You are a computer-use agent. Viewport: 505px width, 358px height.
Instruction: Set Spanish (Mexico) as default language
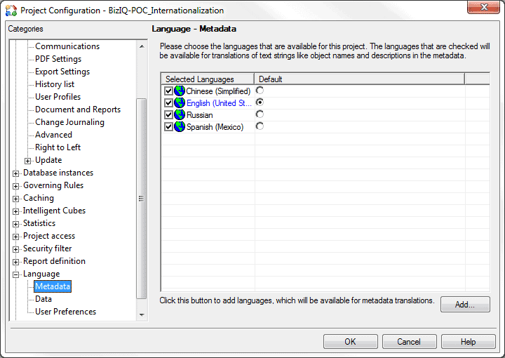[x=260, y=126]
